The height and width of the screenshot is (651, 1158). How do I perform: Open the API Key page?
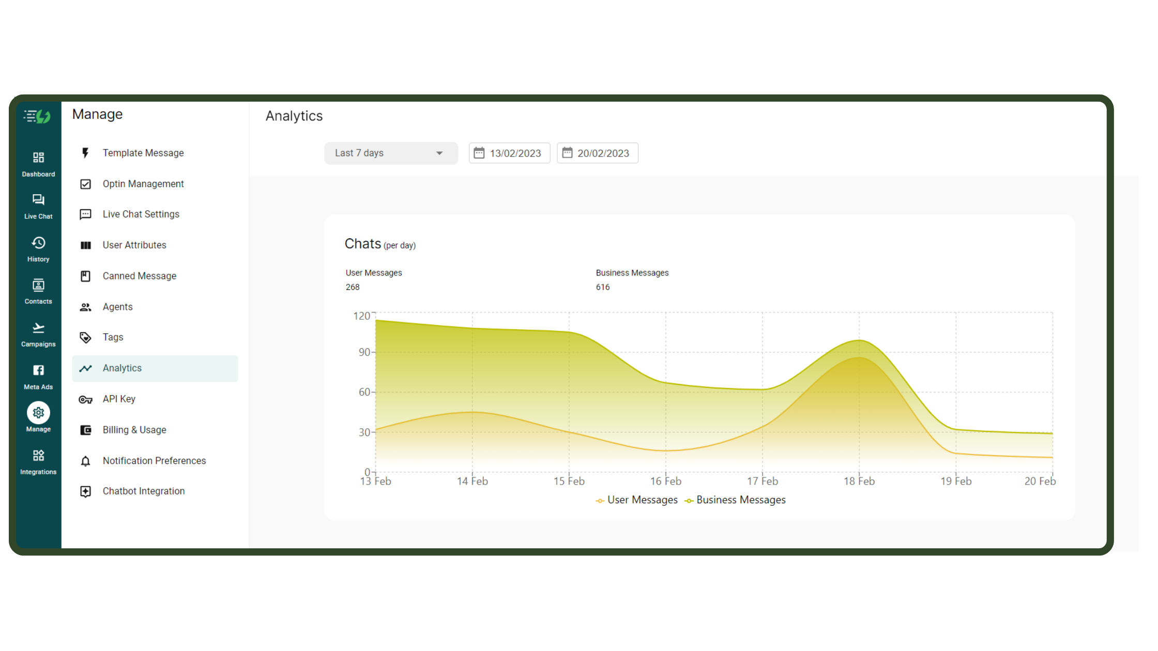pyautogui.click(x=119, y=399)
